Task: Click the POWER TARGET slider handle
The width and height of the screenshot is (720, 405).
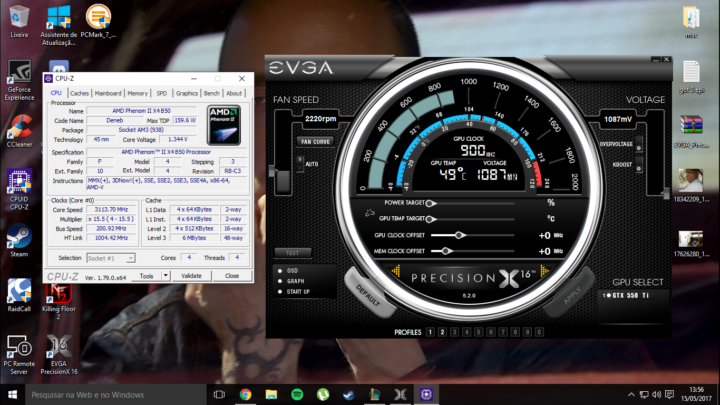Action: click(x=431, y=203)
